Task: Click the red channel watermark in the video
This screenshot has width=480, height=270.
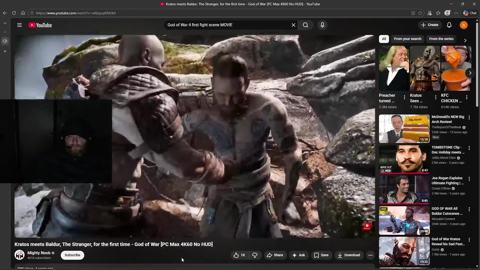Action: tap(367, 226)
